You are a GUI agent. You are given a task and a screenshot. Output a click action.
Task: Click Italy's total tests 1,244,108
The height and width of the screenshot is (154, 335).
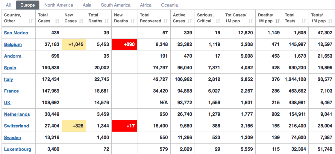[295, 79]
